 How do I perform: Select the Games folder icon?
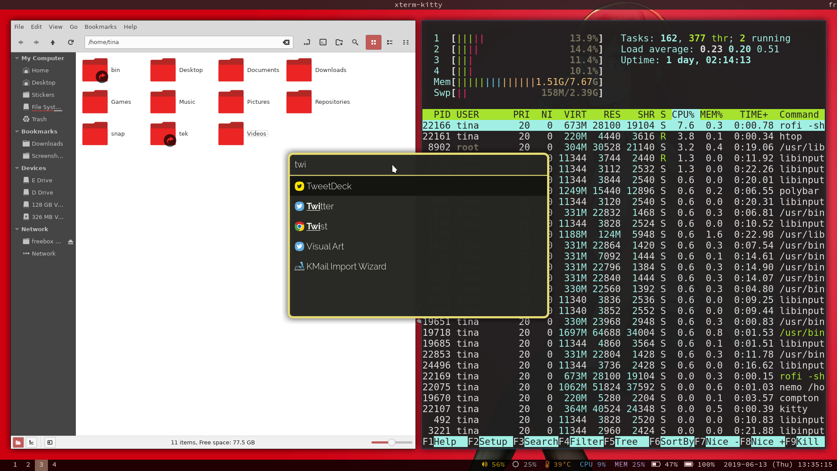95,102
